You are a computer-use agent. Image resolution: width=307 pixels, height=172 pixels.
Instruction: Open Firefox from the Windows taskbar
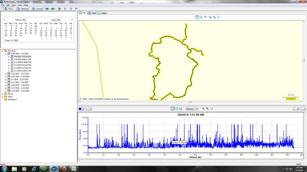64,168
